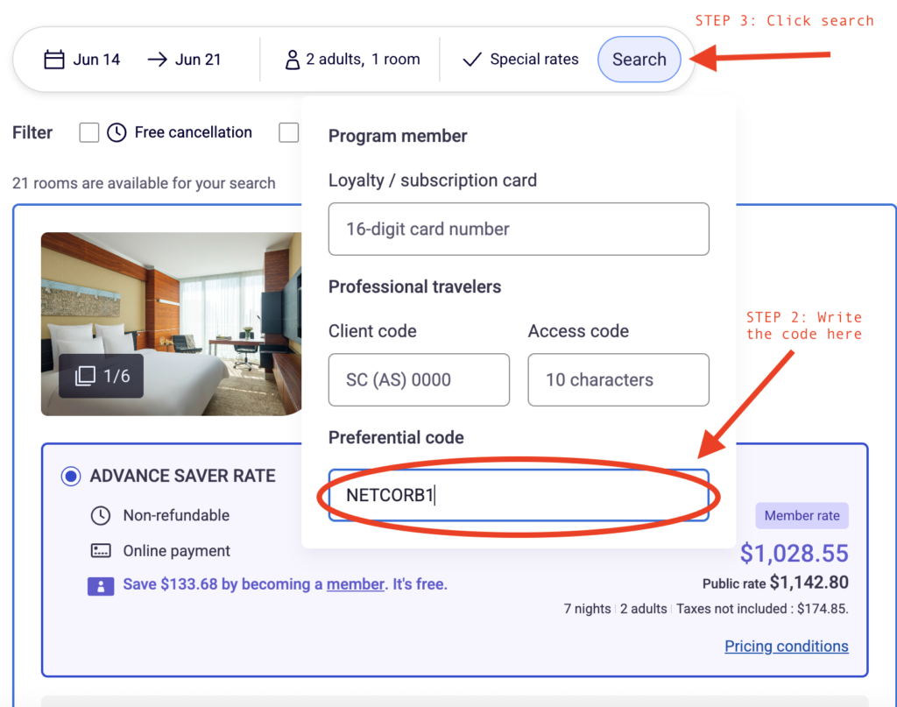Image resolution: width=897 pixels, height=707 pixels.
Task: Enable the Free cancellation filter checkbox
Action: click(x=88, y=132)
